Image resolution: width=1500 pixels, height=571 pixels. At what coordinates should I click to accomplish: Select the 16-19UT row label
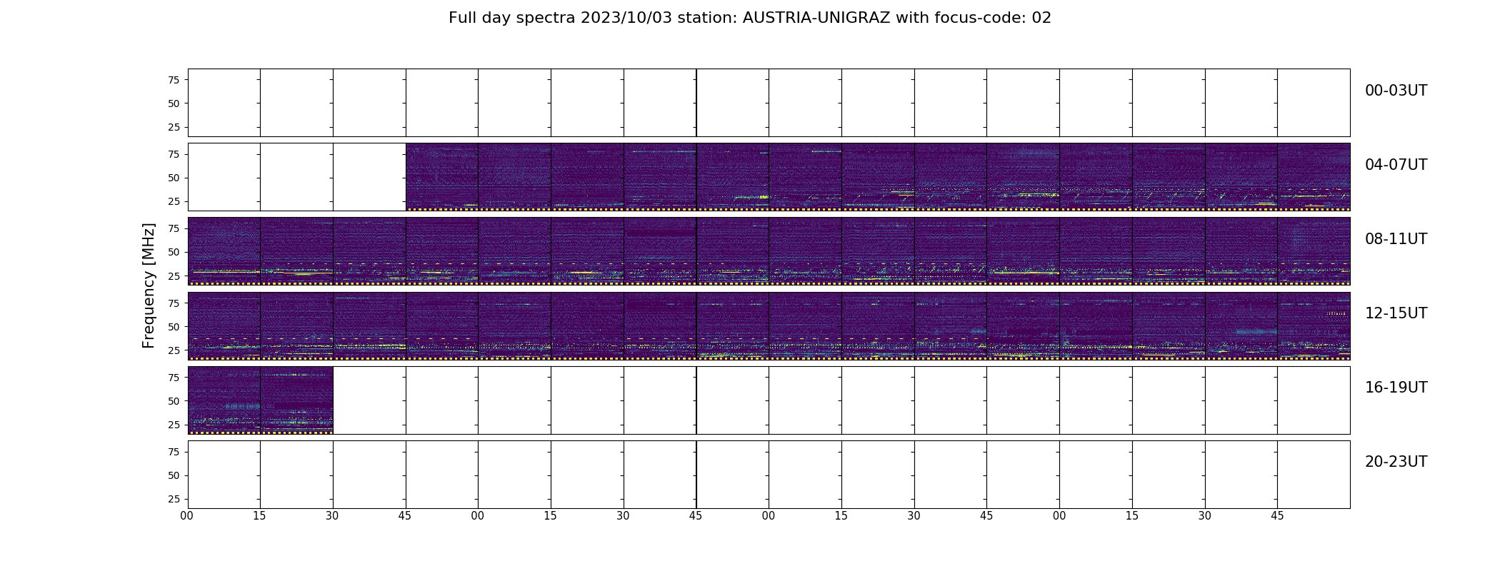coord(1396,388)
